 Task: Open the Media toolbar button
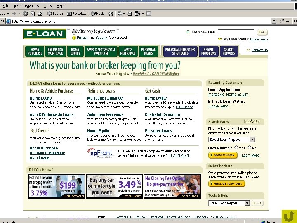(98, 14)
